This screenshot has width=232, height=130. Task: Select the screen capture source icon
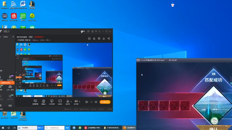(x=36, y=102)
